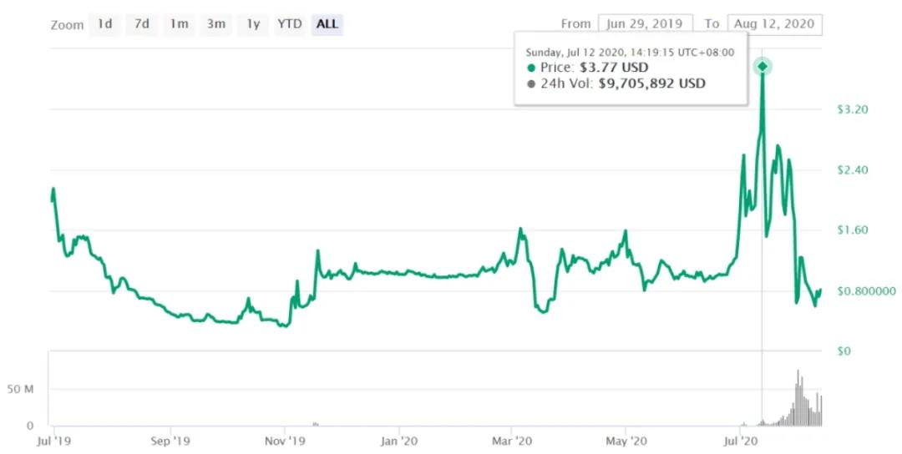
Task: Click the Jan '20 axis label
Action: [400, 439]
